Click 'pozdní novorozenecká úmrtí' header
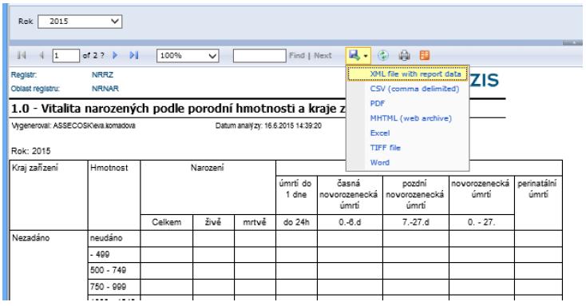Image resolution: width=586 pixels, height=306 pixels. pyautogui.click(x=416, y=194)
